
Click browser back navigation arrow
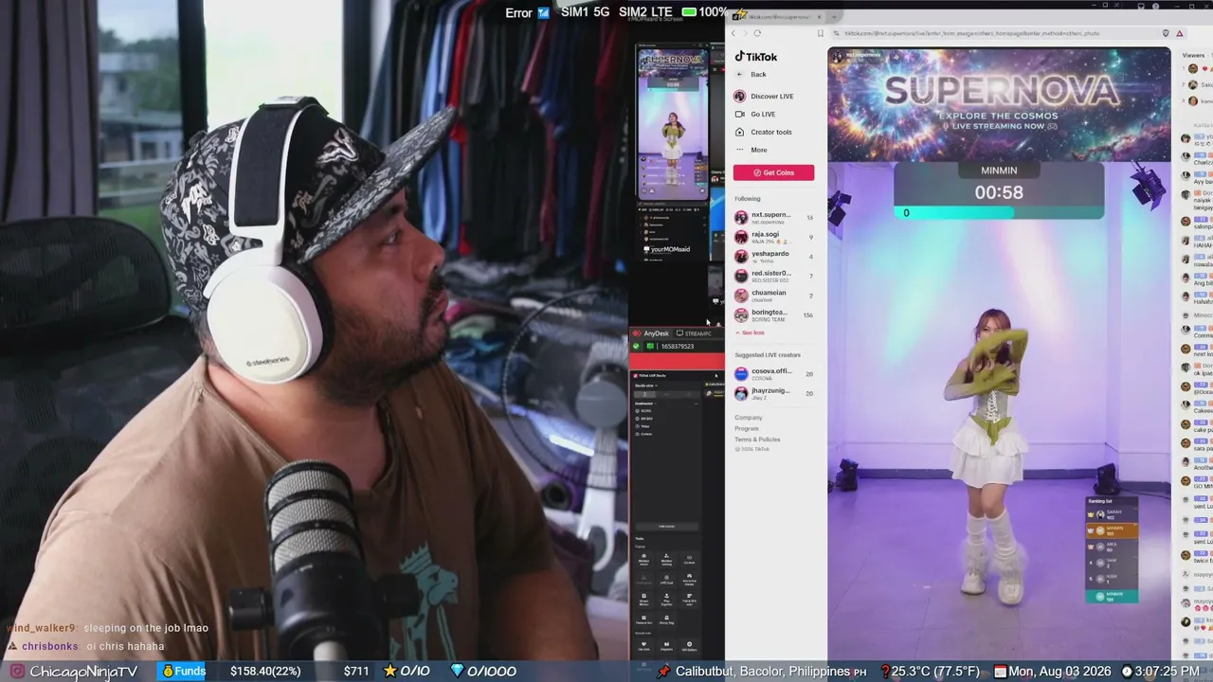tap(733, 33)
